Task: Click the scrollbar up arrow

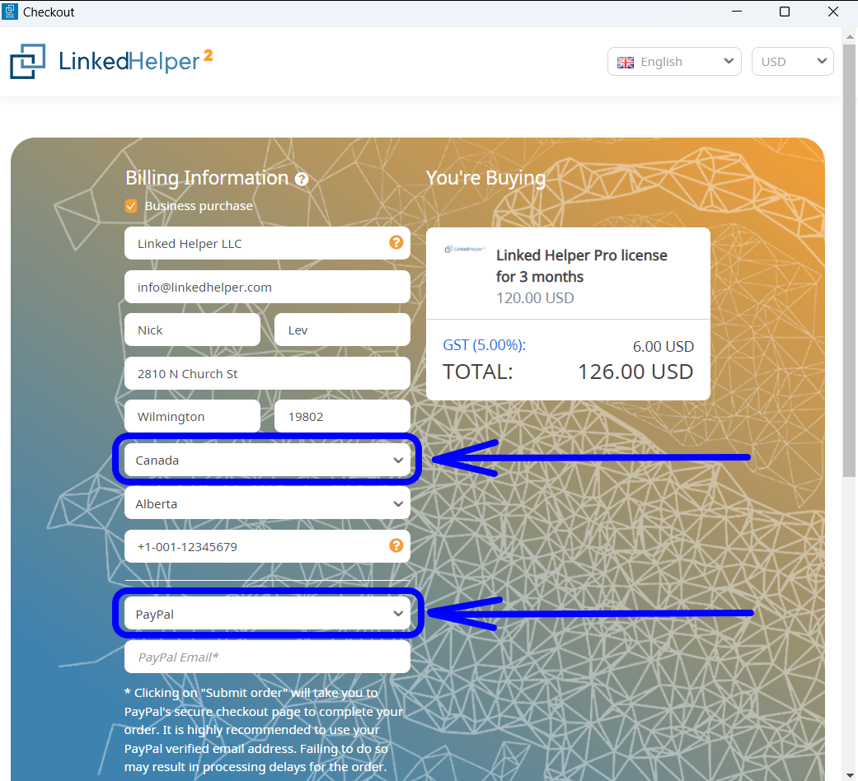Action: pyautogui.click(x=849, y=36)
